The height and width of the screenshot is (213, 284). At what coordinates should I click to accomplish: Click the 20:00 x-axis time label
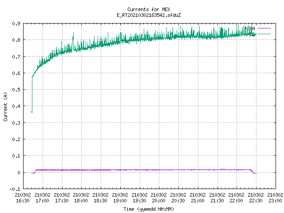click(158, 201)
